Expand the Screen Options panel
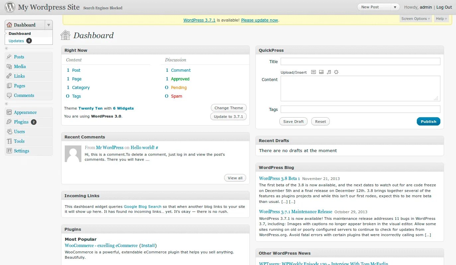This screenshot has width=456, height=265. coord(415,19)
